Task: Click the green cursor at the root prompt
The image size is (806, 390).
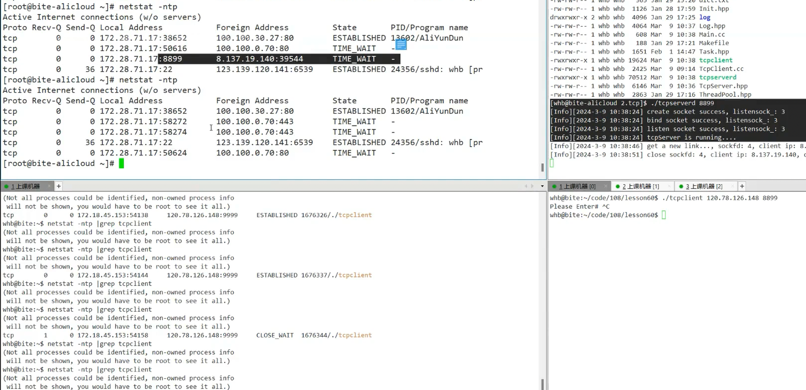Action: point(121,163)
